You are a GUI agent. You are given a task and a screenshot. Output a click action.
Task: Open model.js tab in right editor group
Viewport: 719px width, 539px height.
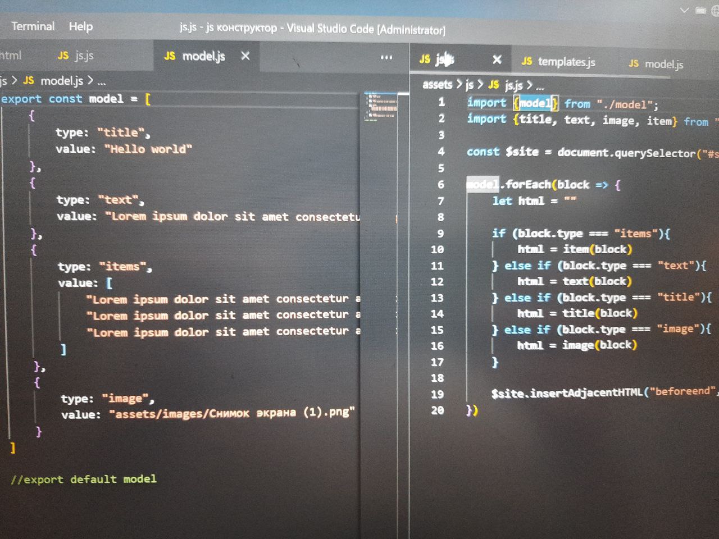pyautogui.click(x=656, y=64)
